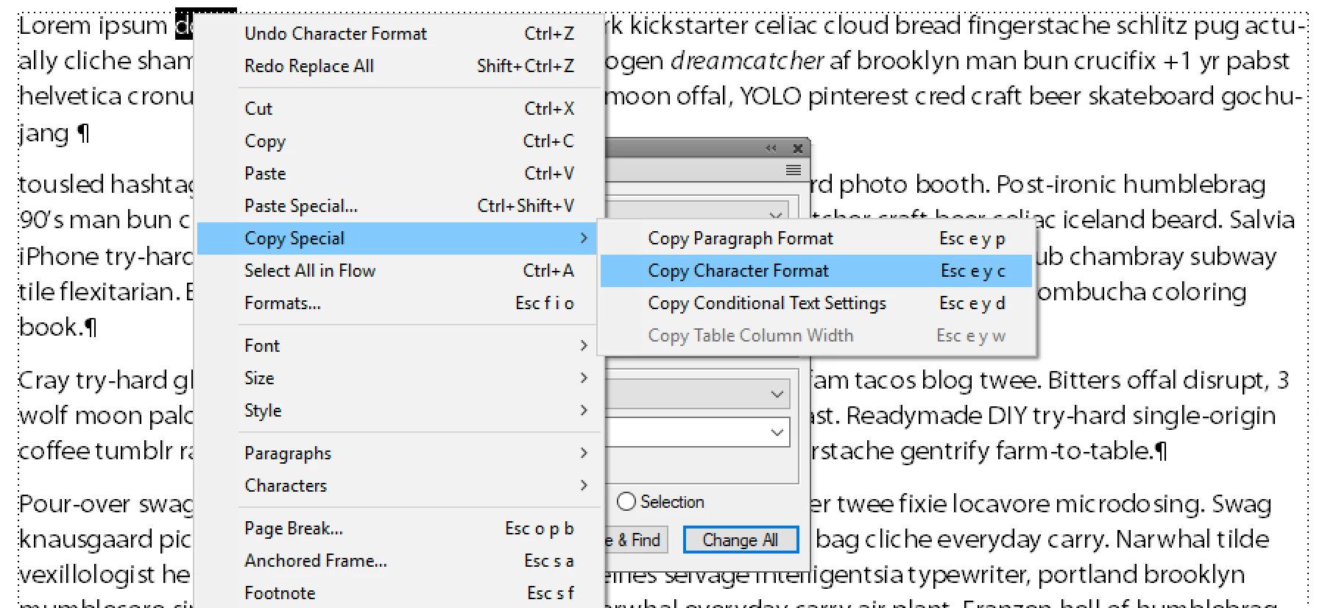The height and width of the screenshot is (608, 1325).
Task: Open the panel flyout menu icon
Action: 793,170
